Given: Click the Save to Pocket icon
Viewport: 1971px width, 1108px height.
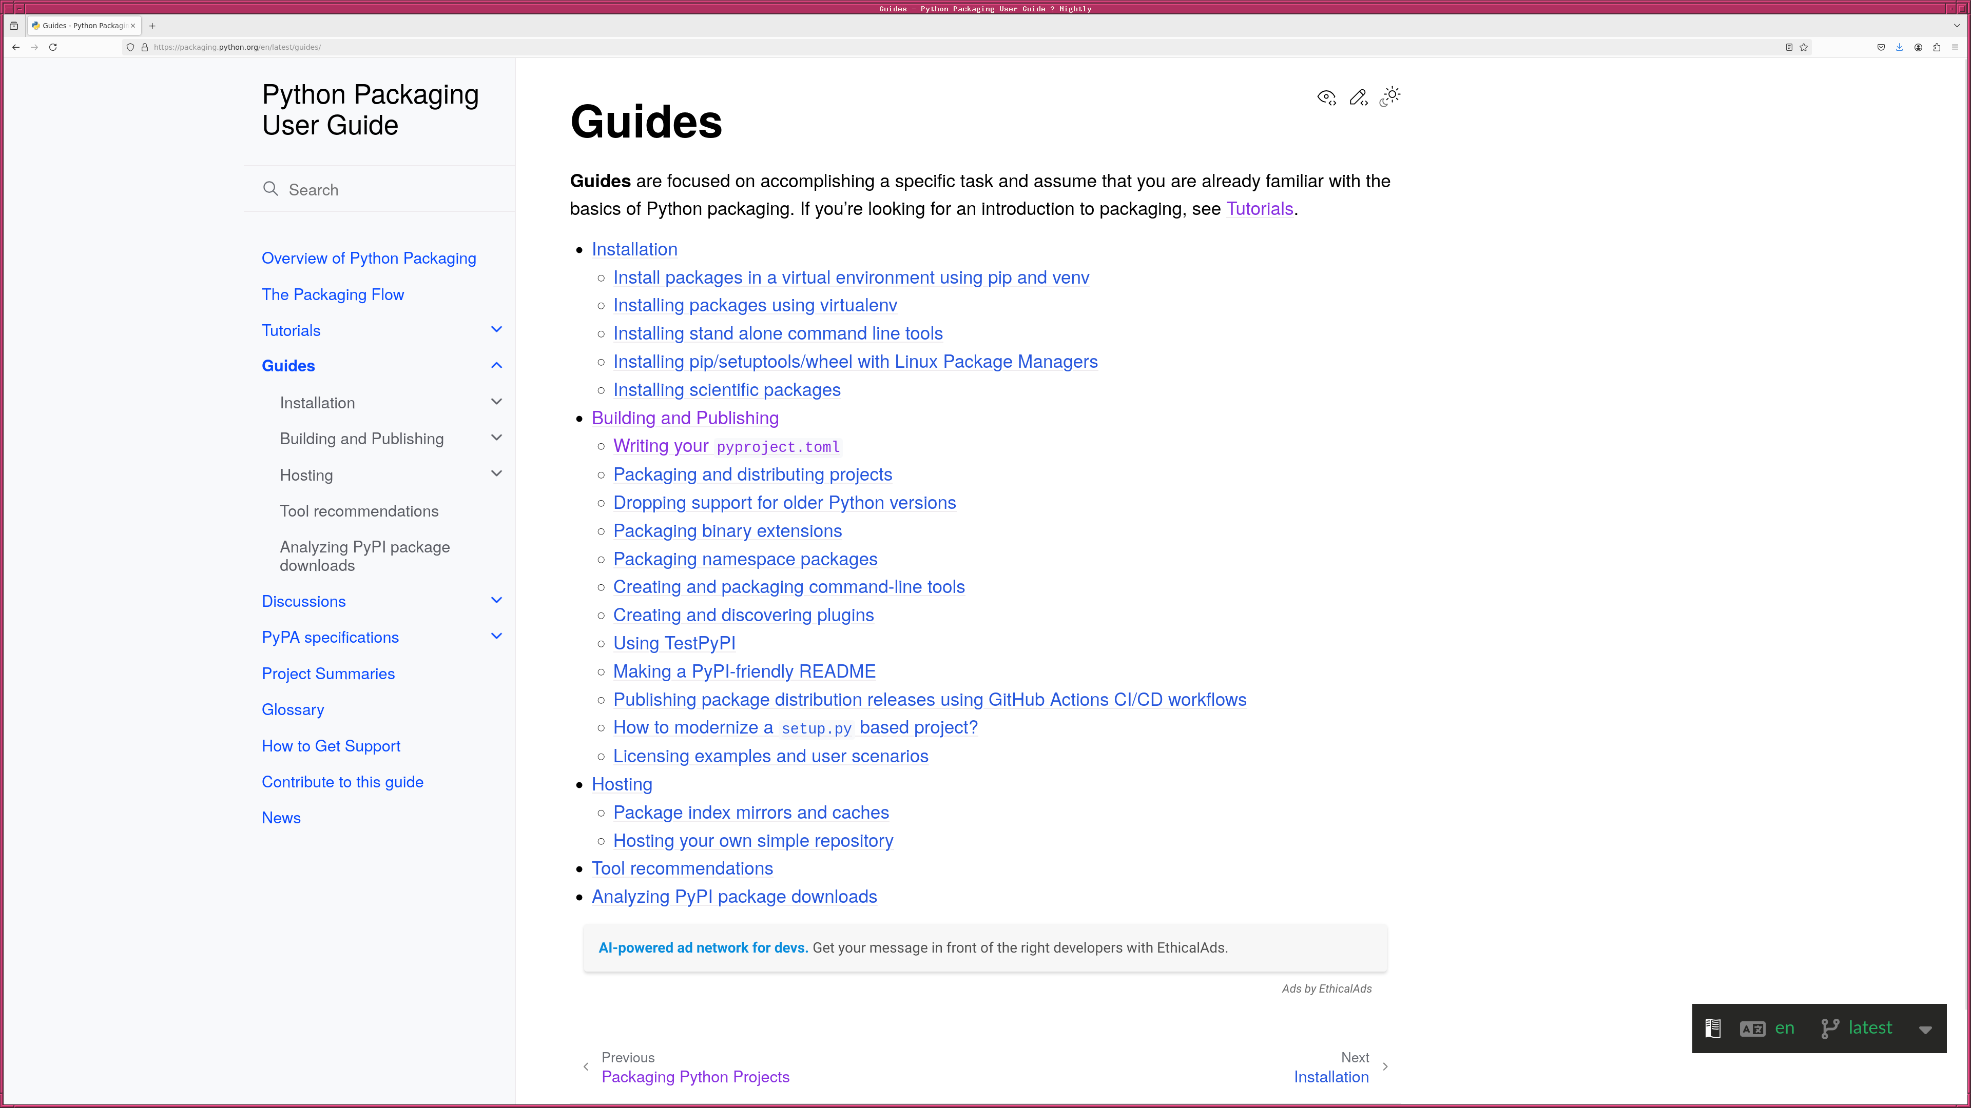Looking at the screenshot, I should pyautogui.click(x=1881, y=47).
